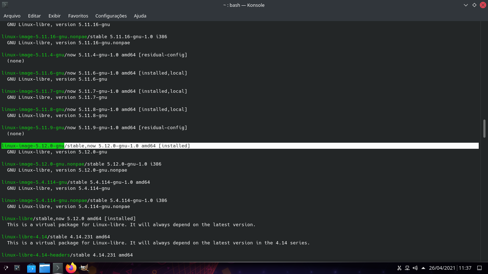The image size is (488, 274).
Task: Open GIMP from the taskbar
Action: tap(84, 268)
